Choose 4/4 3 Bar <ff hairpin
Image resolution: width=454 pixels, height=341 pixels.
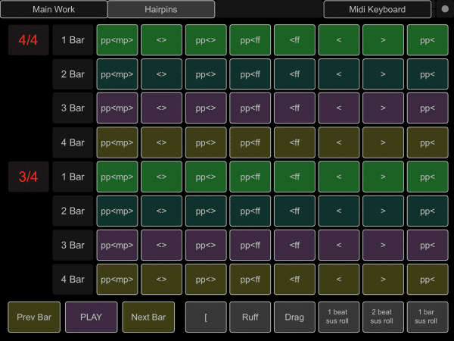click(x=294, y=108)
